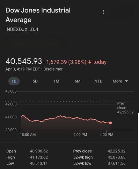
Task: Click the INDEXDJX: .DJI ticker text
Action: [22, 29]
